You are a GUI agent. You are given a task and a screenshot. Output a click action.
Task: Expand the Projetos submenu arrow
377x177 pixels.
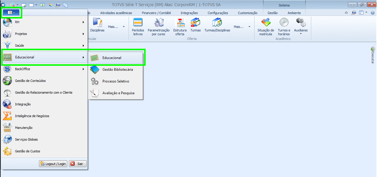(x=83, y=34)
